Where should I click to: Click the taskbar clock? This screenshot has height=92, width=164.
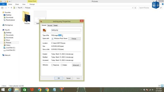pyautogui.click(x=159, y=90)
